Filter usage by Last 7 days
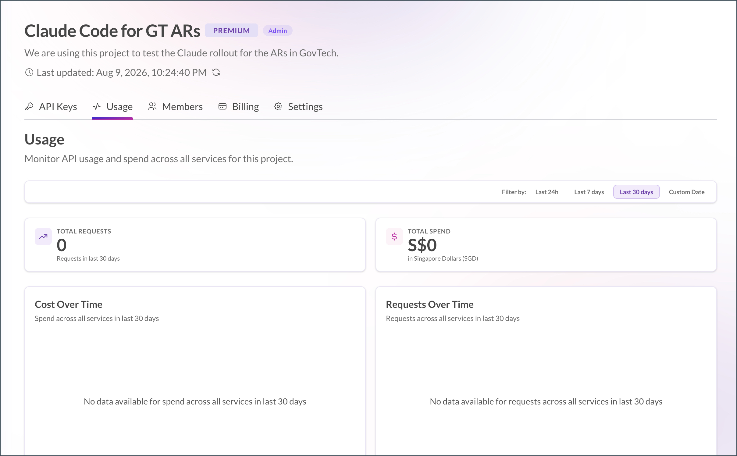737x456 pixels. pyautogui.click(x=589, y=192)
